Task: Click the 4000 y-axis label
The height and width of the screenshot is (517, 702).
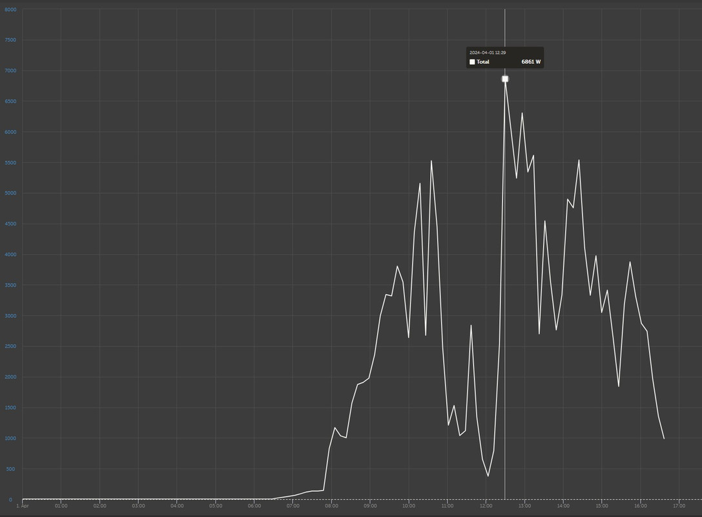Action: tap(10, 255)
